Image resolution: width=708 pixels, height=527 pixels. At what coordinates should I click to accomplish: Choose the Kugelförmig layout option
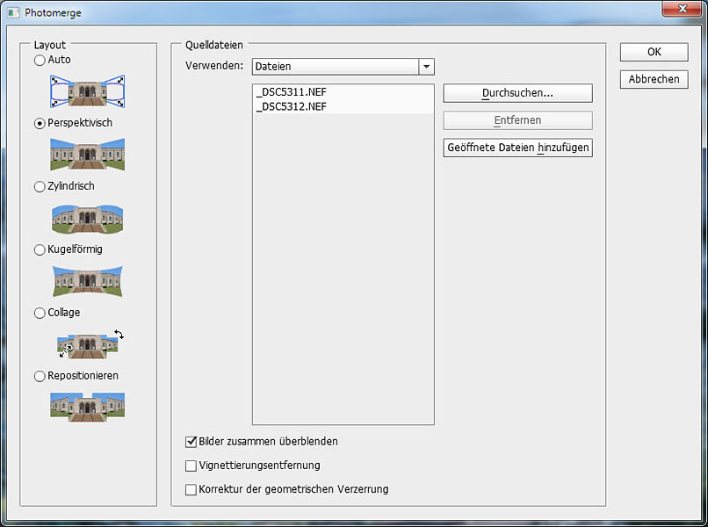click(40, 249)
